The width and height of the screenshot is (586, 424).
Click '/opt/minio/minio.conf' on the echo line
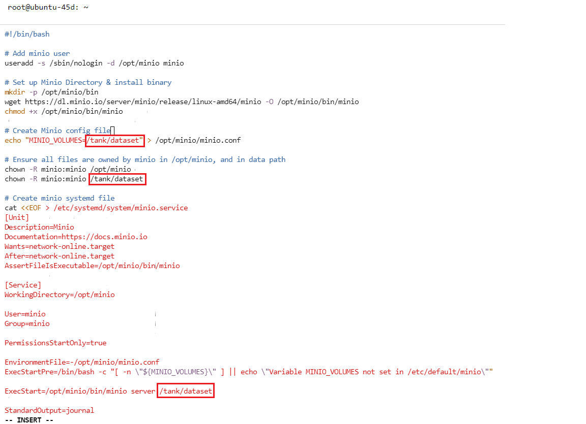click(x=198, y=140)
